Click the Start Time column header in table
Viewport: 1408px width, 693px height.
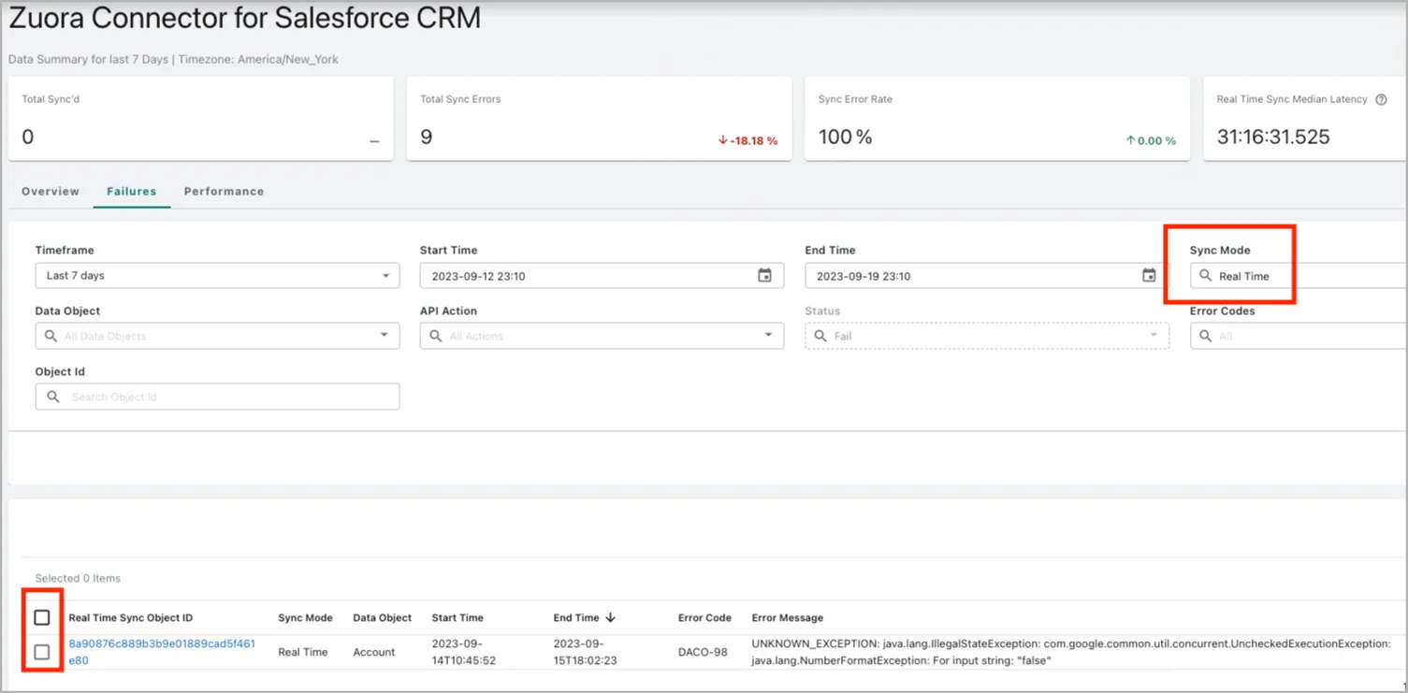click(457, 618)
